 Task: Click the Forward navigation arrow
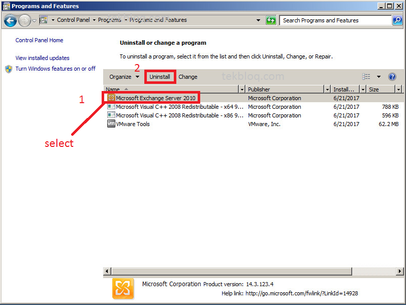point(25,20)
